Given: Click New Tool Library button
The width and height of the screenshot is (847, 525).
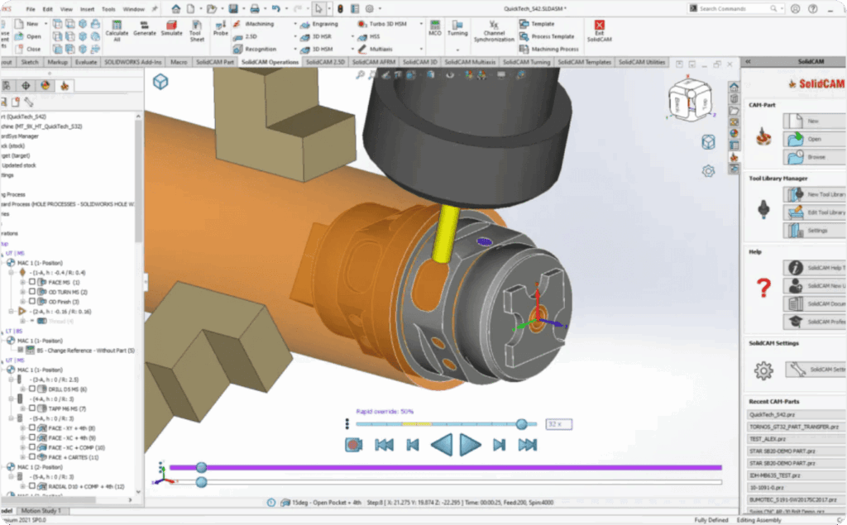Looking at the screenshot, I should (816, 194).
